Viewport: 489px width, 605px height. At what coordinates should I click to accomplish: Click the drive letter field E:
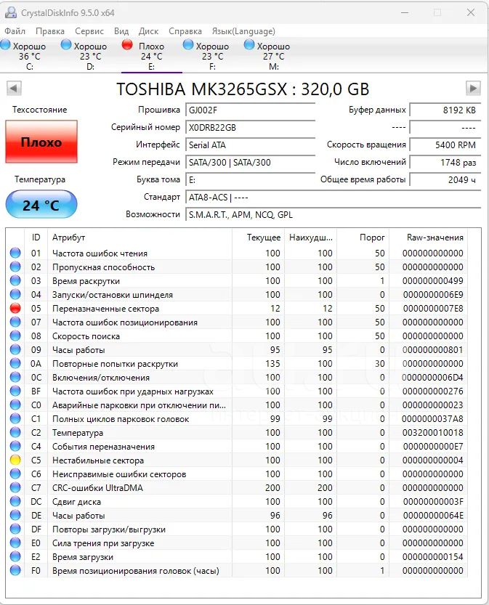click(x=250, y=179)
